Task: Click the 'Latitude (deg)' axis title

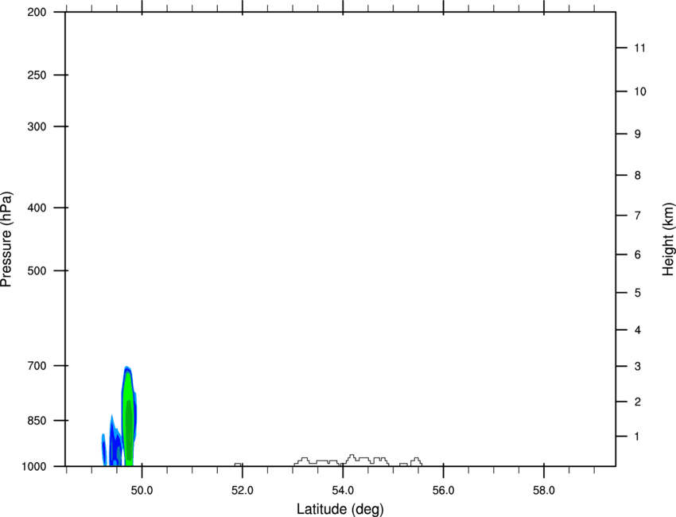Action: 340,509
